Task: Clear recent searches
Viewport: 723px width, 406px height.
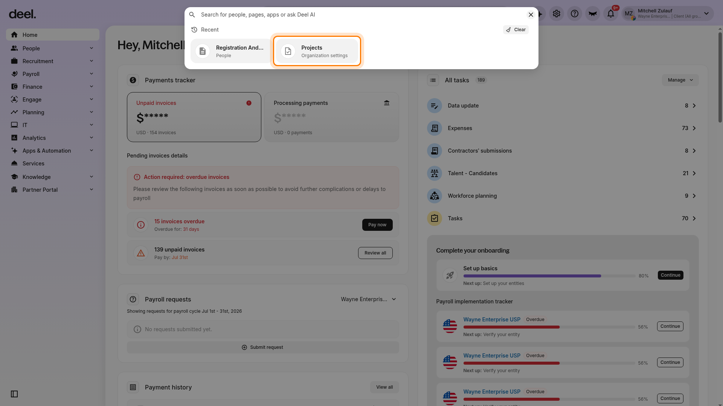Action: (516, 30)
